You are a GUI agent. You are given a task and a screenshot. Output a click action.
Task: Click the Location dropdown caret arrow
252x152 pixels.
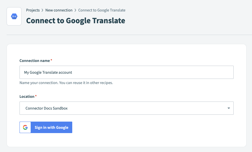coord(228,108)
